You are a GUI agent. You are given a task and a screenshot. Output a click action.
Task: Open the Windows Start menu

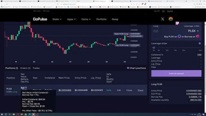(x=2, y=114)
